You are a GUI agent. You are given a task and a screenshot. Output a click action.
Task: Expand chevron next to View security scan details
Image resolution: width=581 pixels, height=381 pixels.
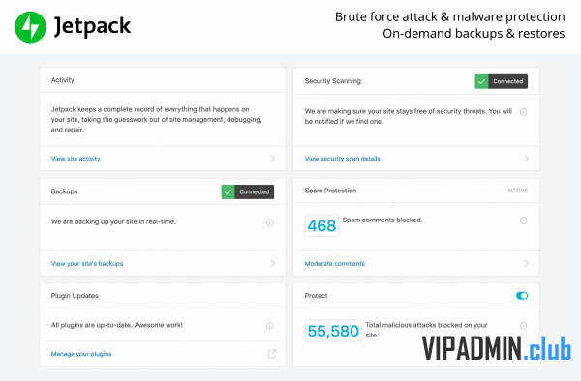coord(526,159)
